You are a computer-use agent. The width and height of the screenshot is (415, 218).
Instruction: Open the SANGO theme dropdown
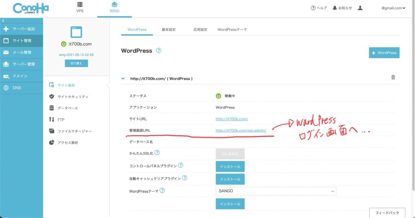click(x=276, y=191)
